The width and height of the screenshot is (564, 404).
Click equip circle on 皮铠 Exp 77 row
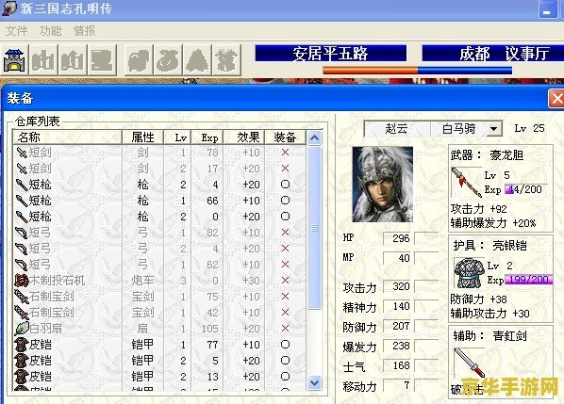(285, 345)
